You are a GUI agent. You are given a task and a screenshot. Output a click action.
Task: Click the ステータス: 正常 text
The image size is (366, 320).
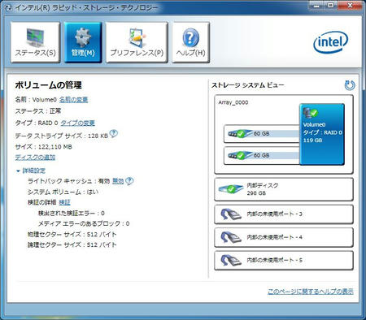(38, 111)
